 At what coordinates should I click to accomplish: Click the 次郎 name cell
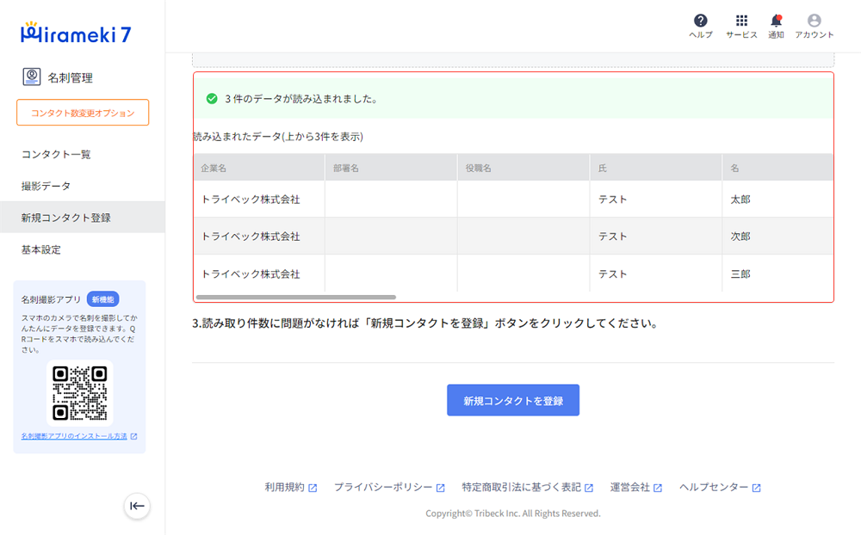(x=777, y=237)
